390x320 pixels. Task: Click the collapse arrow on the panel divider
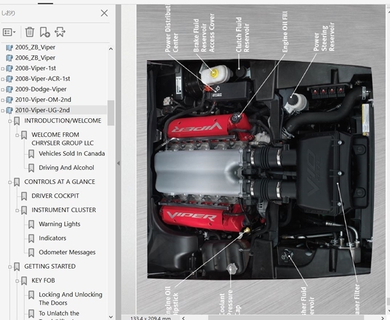pos(118,164)
